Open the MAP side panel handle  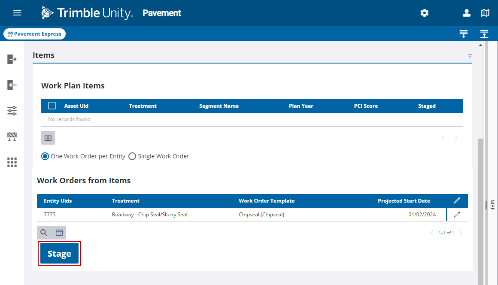tap(492, 204)
